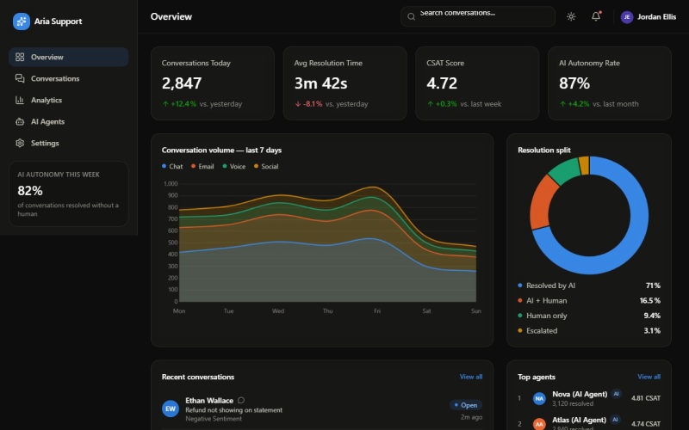Viewport: 689px width, 430px height.
Task: Click the Open status badge
Action: [x=466, y=405]
